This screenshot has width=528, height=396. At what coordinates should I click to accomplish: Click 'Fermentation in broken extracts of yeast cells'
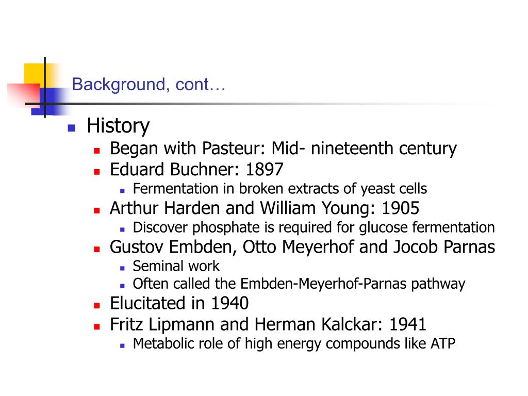pyautogui.click(x=280, y=189)
